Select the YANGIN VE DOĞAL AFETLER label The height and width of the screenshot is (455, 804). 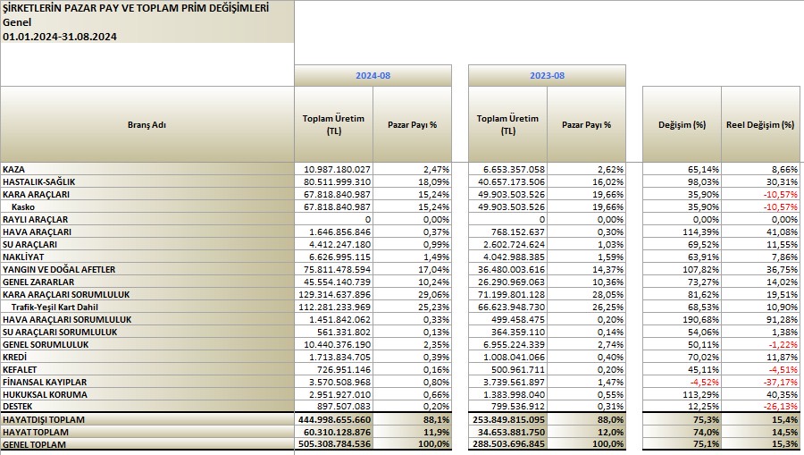[x=59, y=269]
